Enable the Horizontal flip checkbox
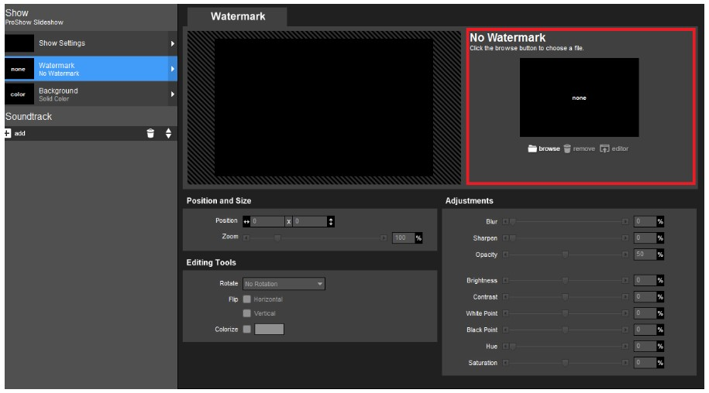The height and width of the screenshot is (393, 709). coord(247,299)
